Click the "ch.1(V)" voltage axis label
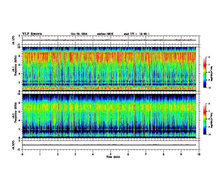This screenshot has height=173, width=224. pos(14,40)
